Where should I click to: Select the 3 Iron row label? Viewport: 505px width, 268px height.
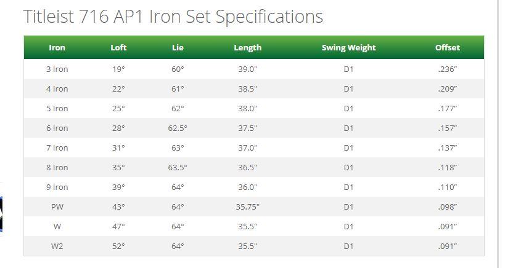click(57, 69)
